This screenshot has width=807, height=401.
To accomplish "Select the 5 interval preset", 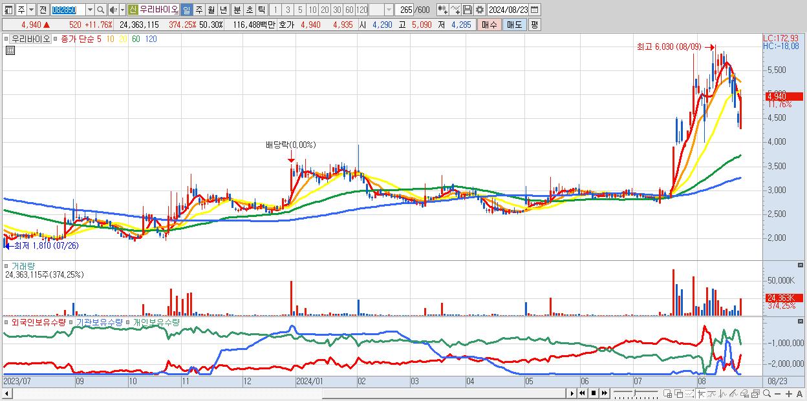I will click(x=299, y=10).
